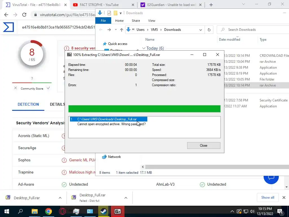Click the Trapmine warning icon

click(x=64, y=172)
